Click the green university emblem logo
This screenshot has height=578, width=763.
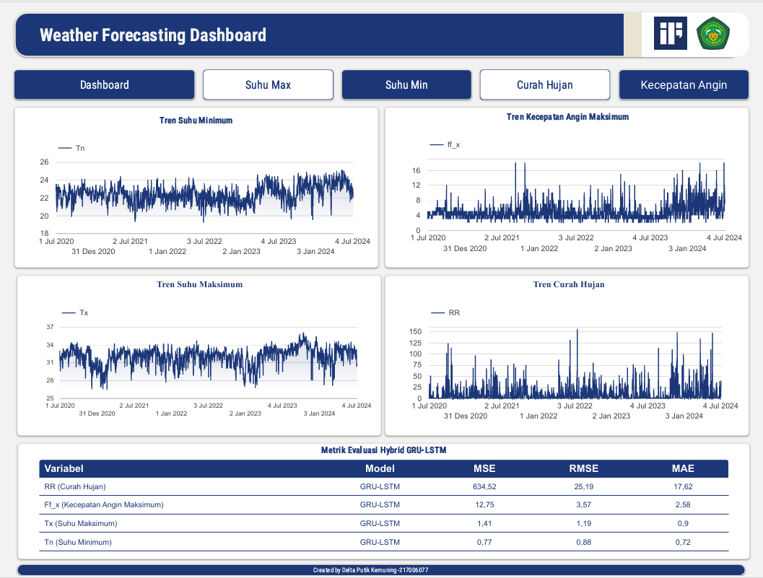[713, 34]
